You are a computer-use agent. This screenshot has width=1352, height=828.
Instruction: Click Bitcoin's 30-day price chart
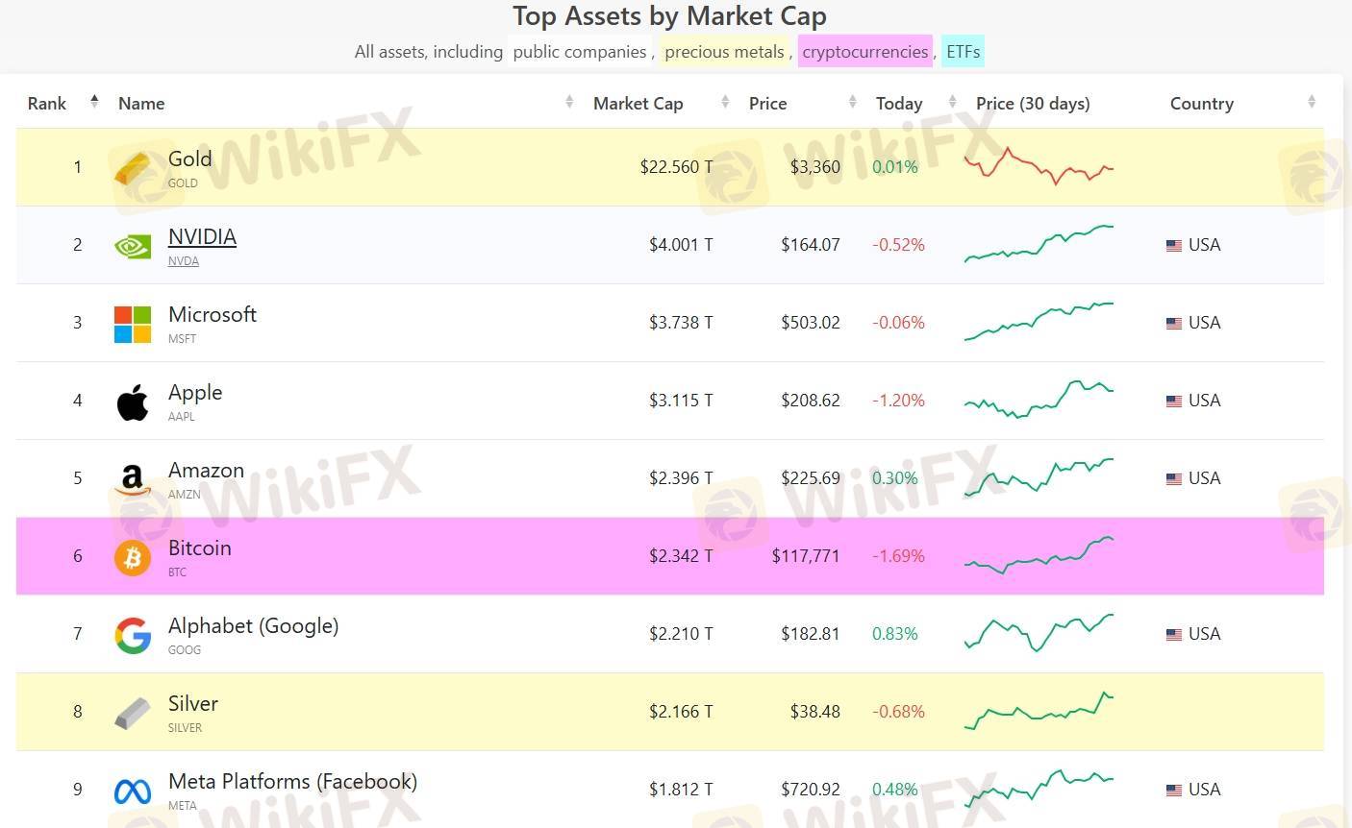[1039, 555]
